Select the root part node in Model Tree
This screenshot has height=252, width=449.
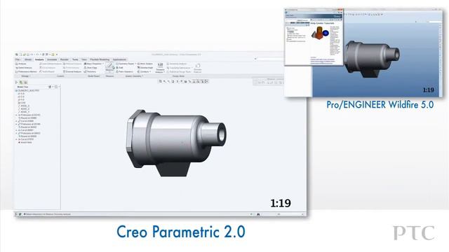(28, 90)
